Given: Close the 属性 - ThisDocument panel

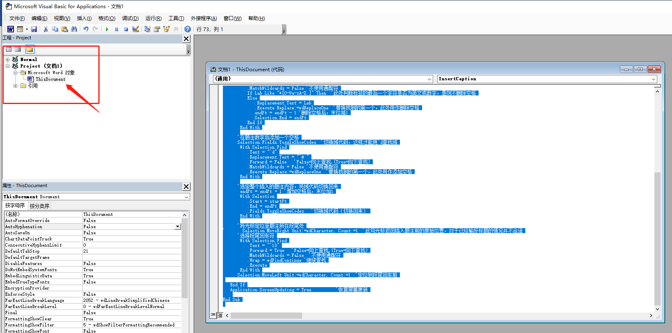Looking at the screenshot, I should click(186, 186).
